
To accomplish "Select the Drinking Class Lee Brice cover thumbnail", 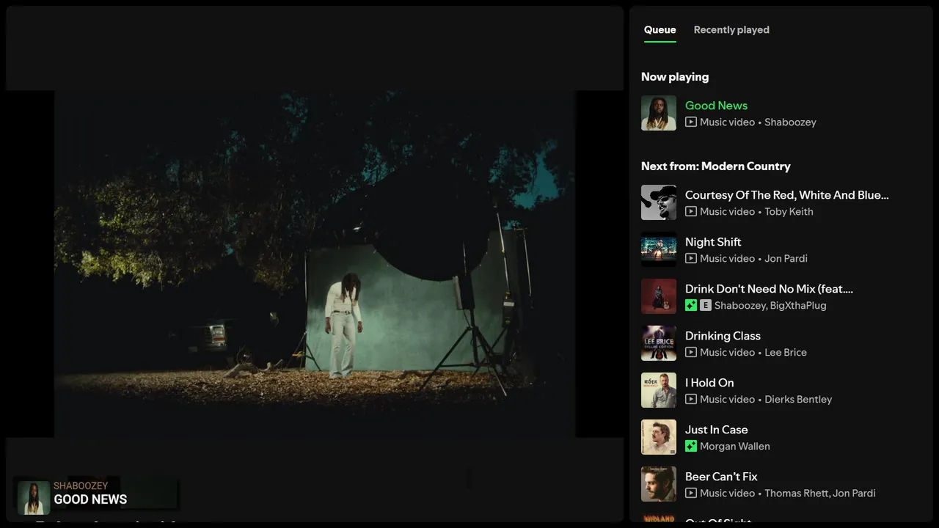I will [x=659, y=343].
